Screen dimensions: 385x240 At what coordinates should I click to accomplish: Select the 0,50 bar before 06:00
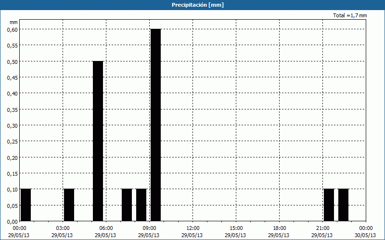pyautogui.click(x=98, y=141)
